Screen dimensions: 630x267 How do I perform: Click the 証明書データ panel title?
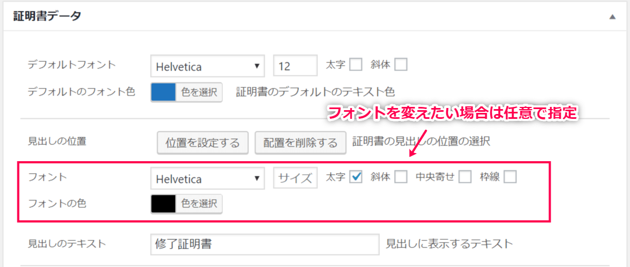pyautogui.click(x=47, y=16)
